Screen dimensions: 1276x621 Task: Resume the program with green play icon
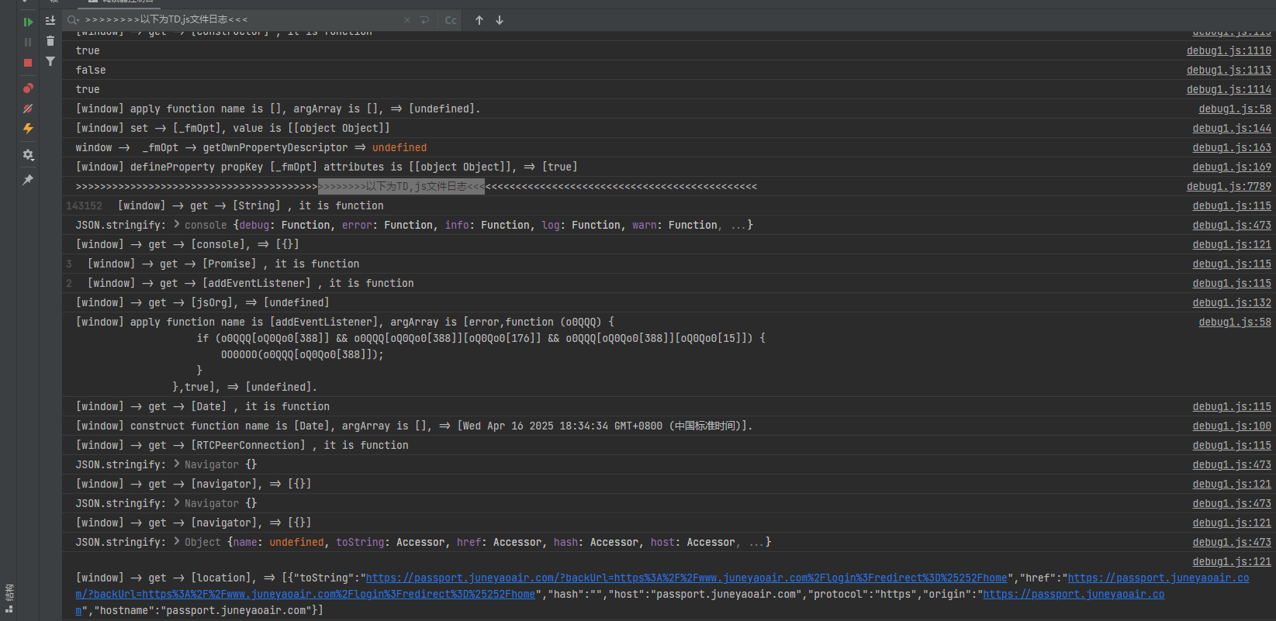(x=28, y=22)
